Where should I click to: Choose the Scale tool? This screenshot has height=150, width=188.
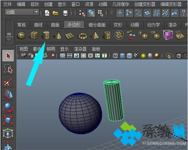(8, 120)
